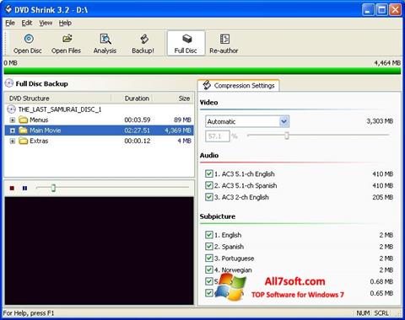This screenshot has height=320, width=405.
Task: Pause the video preview
Action: [x=24, y=188]
